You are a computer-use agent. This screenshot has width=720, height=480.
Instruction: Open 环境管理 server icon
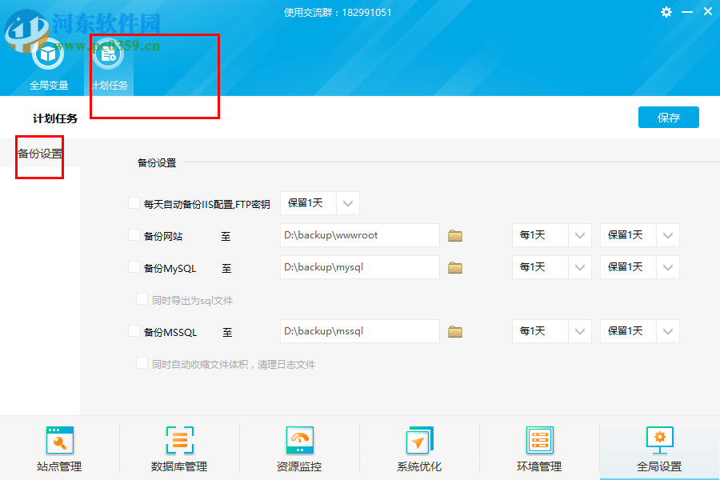point(539,440)
